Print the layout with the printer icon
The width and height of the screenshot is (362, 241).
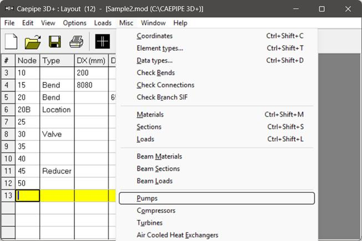click(x=77, y=42)
